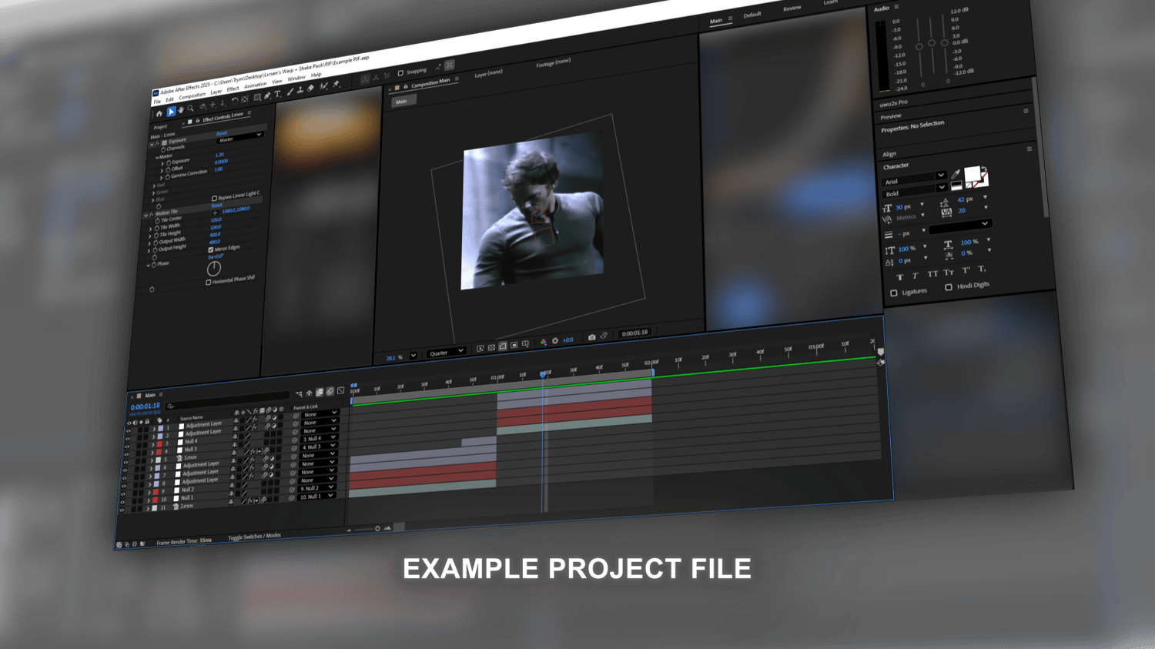Viewport: 1155px width, 649px height.
Task: Expand the Tile Width property
Action: [x=150, y=229]
